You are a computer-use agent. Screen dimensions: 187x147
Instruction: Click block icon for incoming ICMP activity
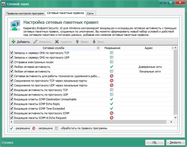click(111, 113)
